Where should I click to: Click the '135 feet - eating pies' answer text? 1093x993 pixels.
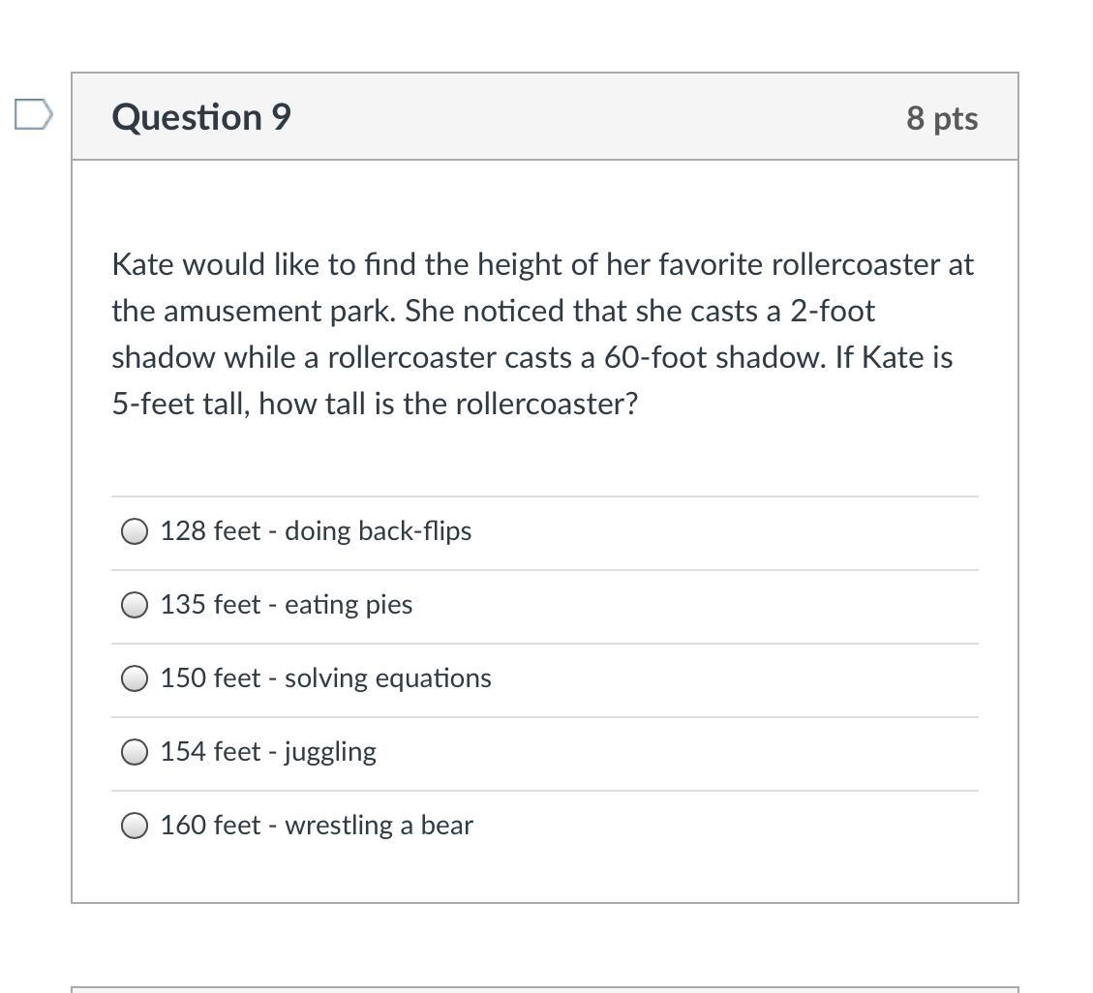(x=287, y=605)
